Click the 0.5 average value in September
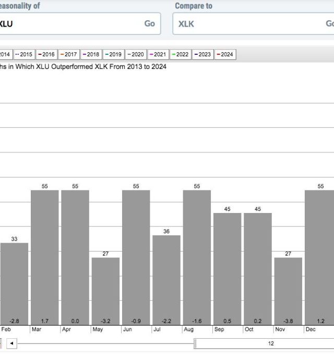Viewport: 334px width, 357px height. [227, 321]
